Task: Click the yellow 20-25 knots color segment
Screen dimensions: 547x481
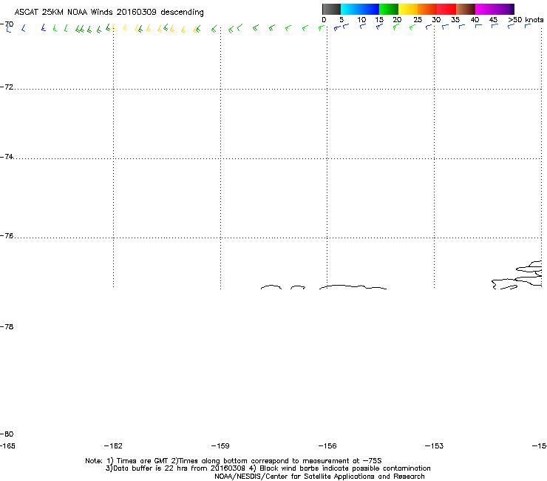Action: (408, 9)
